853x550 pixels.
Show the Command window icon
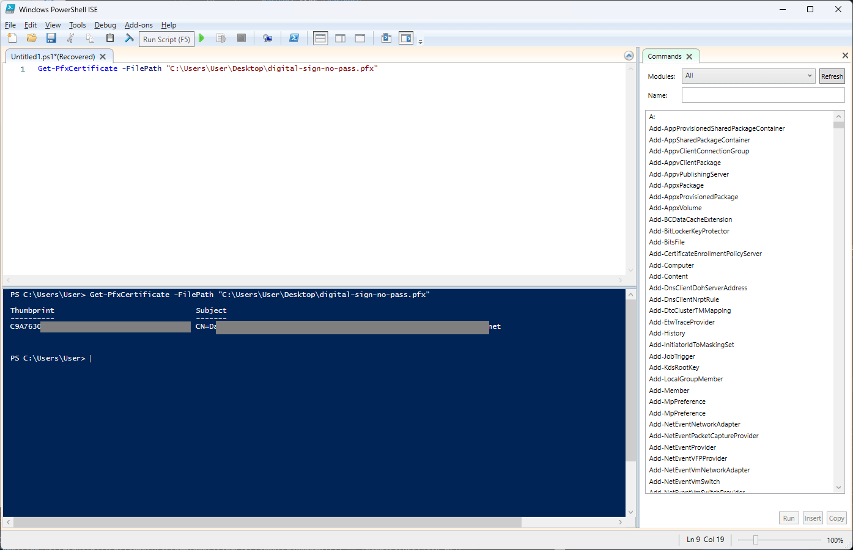[386, 38]
